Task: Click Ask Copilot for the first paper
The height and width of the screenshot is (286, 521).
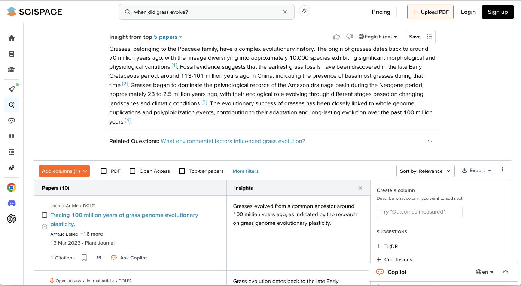Action: (129, 258)
